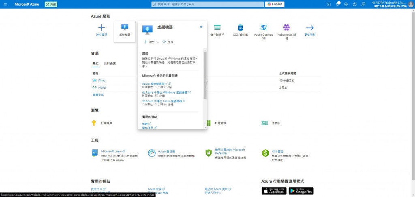Focus the 搜尋資源 search box
Viewport: 415px width, 197px height.
pyautogui.click(x=207, y=4)
